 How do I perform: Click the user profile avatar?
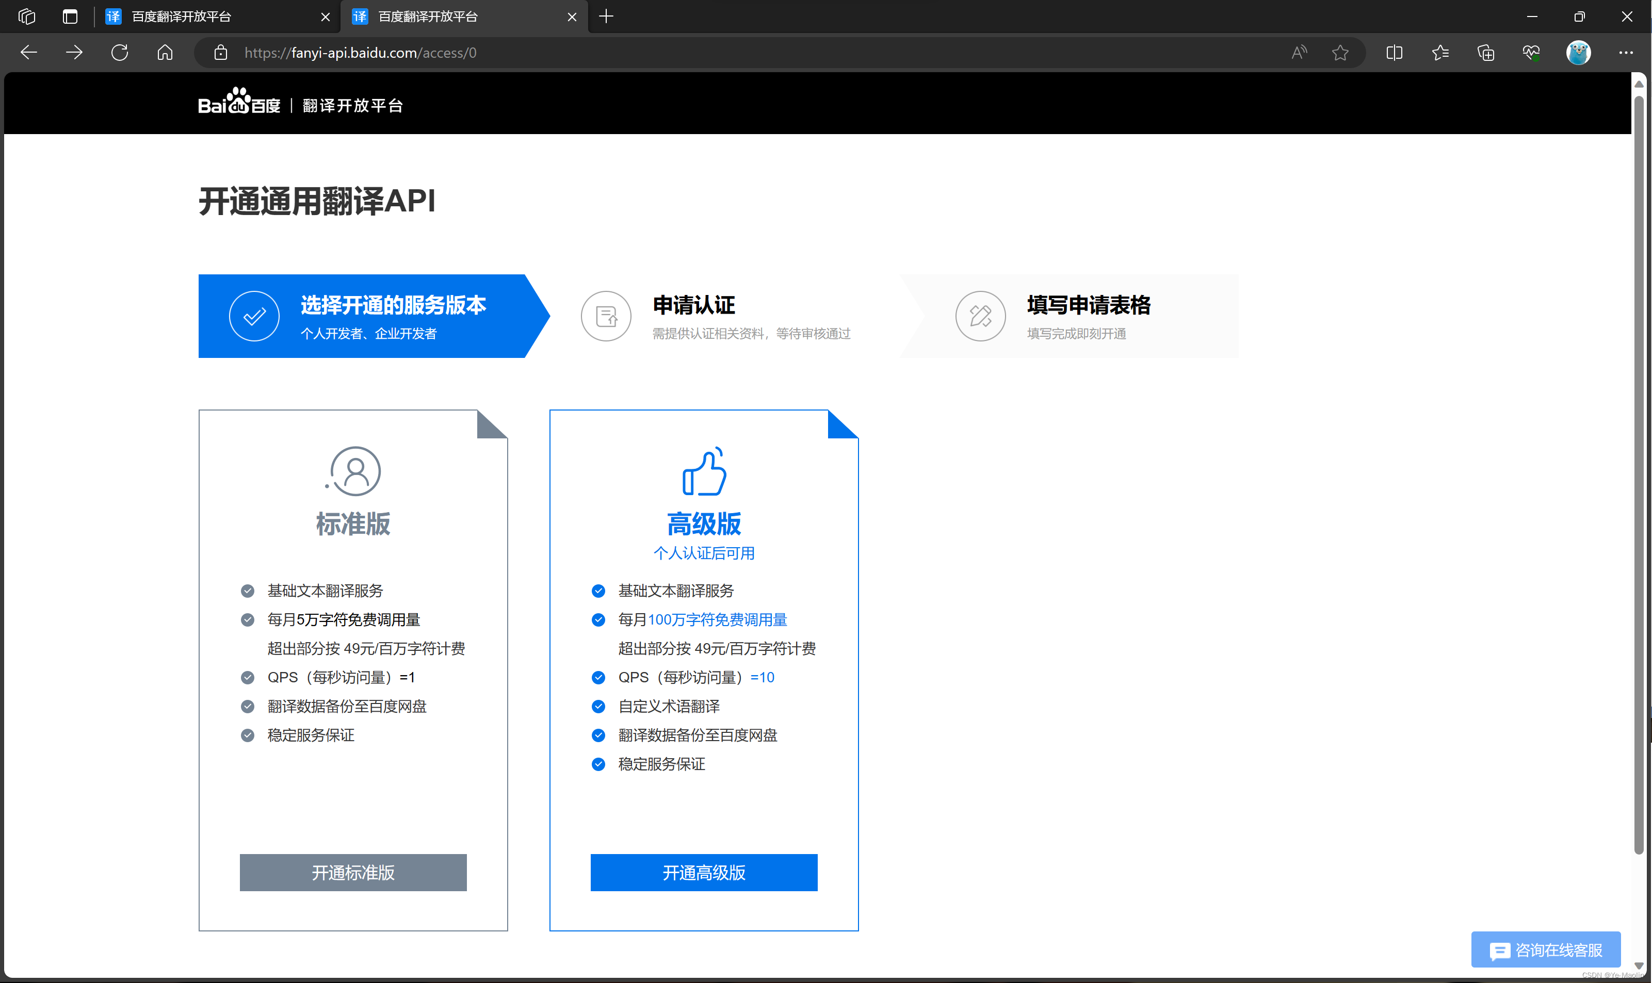coord(1578,52)
